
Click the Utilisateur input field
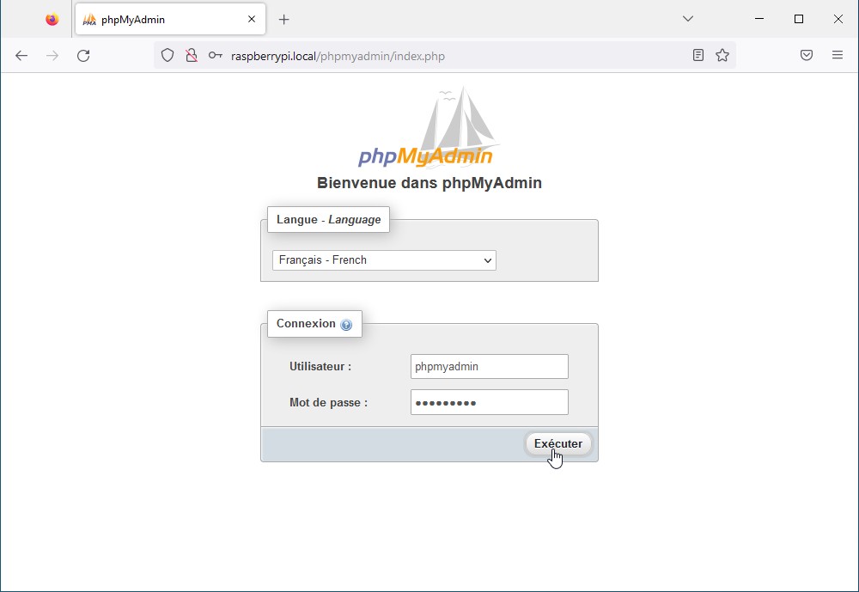point(490,366)
